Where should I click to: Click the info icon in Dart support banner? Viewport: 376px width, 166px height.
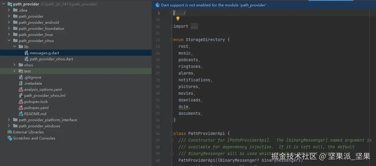click(x=157, y=5)
